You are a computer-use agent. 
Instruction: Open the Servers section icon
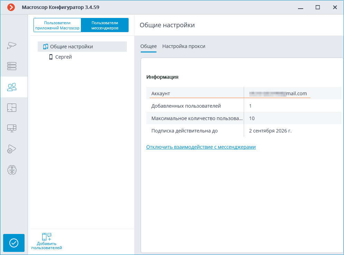[12, 66]
